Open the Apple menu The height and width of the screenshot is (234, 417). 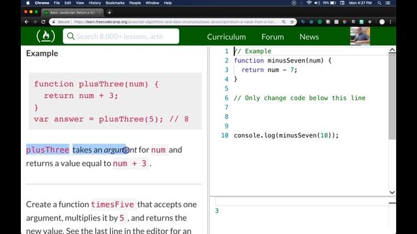(x=28, y=3)
